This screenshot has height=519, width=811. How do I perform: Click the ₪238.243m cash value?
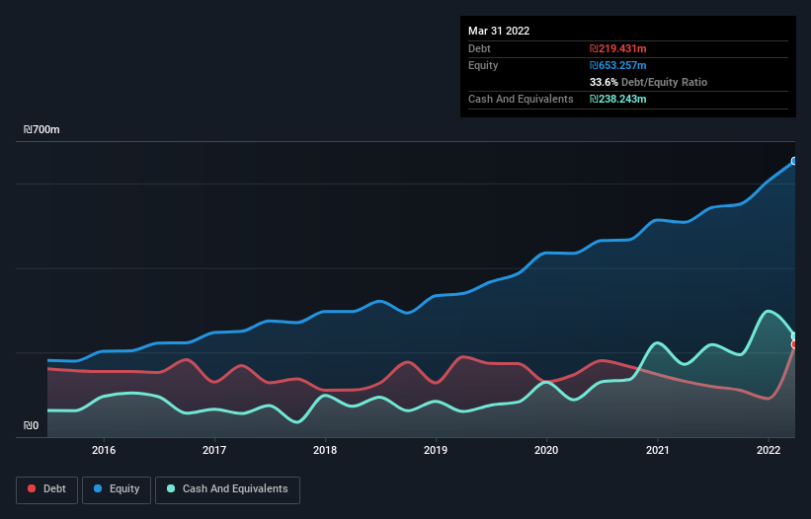point(618,99)
